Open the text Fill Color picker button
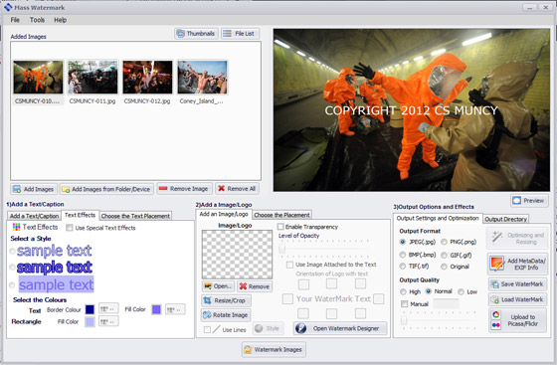The height and width of the screenshot is (365, 557). 175,309
